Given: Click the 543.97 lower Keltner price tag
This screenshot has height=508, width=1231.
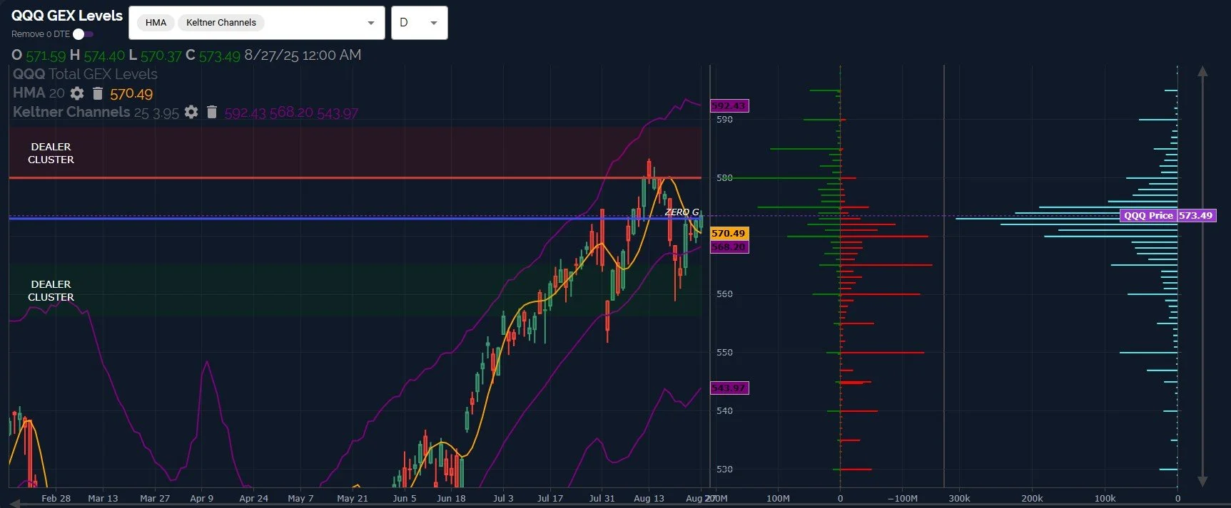Looking at the screenshot, I should pyautogui.click(x=729, y=388).
